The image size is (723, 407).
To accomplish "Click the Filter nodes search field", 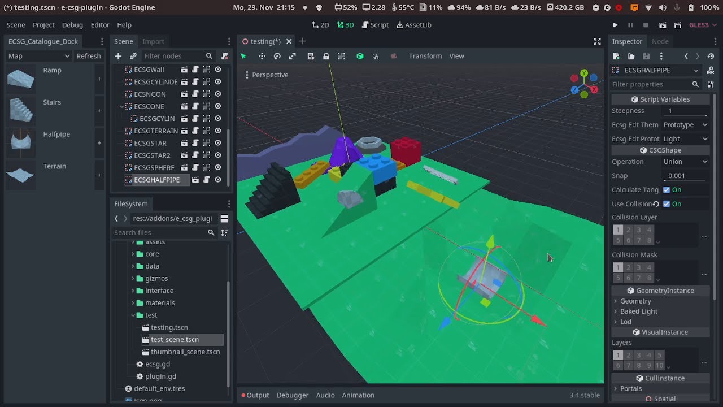I will [177, 56].
